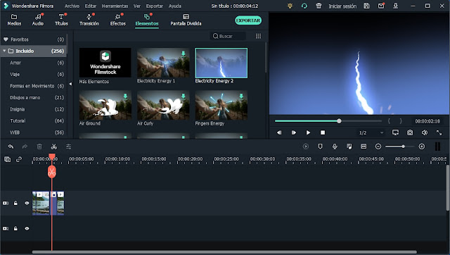450x255 pixels.
Task: Open the edit adjustments sliders icon
Action: (x=69, y=147)
